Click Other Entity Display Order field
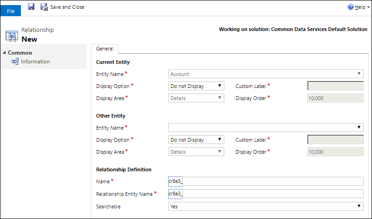 335,152
